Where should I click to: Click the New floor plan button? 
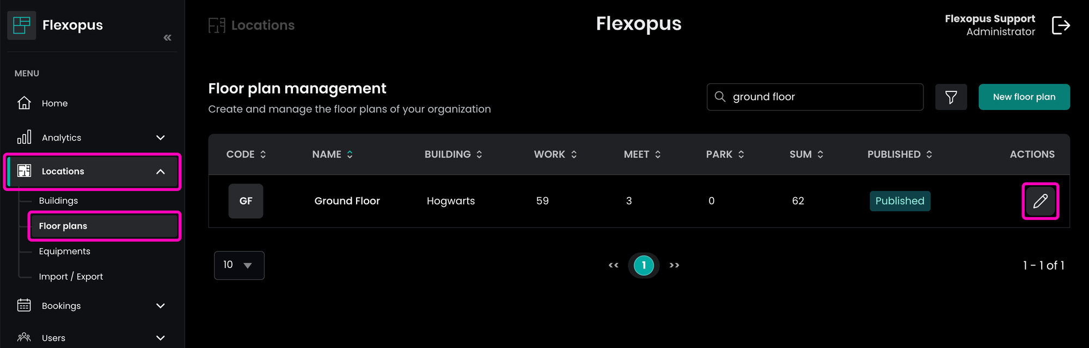pyautogui.click(x=1024, y=97)
